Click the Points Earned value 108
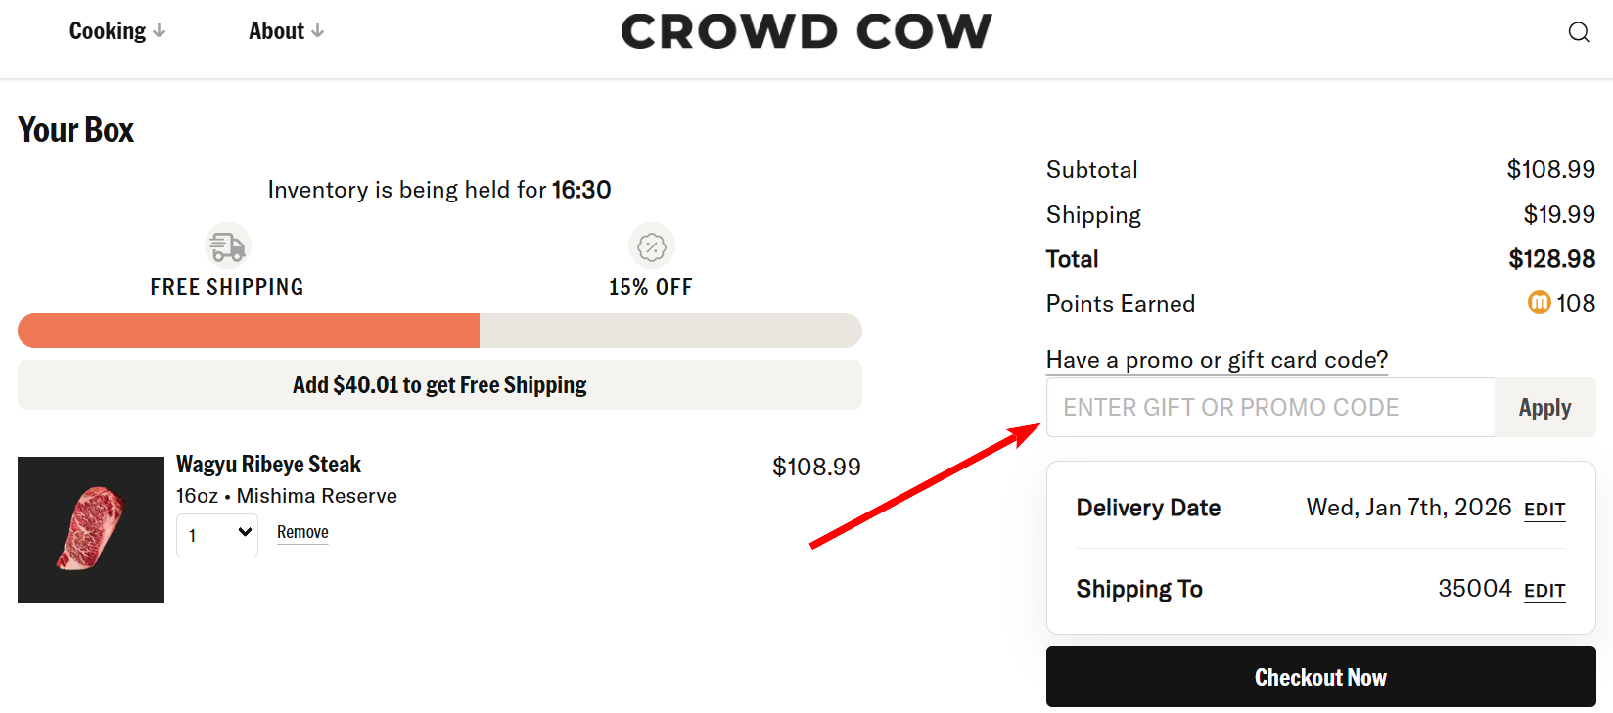Image resolution: width=1613 pixels, height=713 pixels. pyautogui.click(x=1579, y=303)
